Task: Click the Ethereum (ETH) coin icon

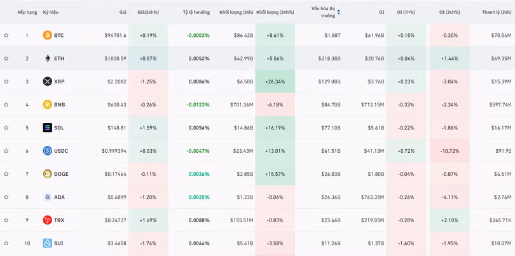Action: (x=47, y=58)
